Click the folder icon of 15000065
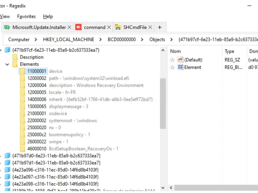This screenshot has width=258, height=193. coord(22,106)
